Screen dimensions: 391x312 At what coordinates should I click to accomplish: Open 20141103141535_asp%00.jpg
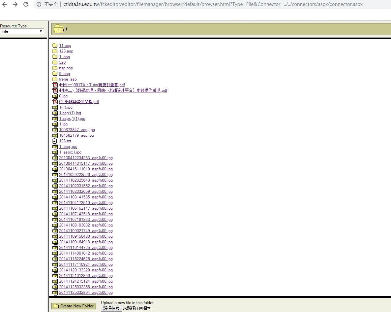click(x=86, y=197)
